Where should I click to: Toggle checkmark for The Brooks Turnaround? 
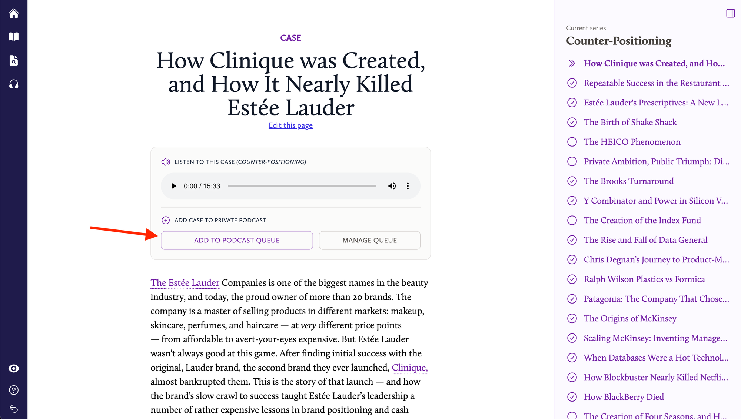(572, 181)
